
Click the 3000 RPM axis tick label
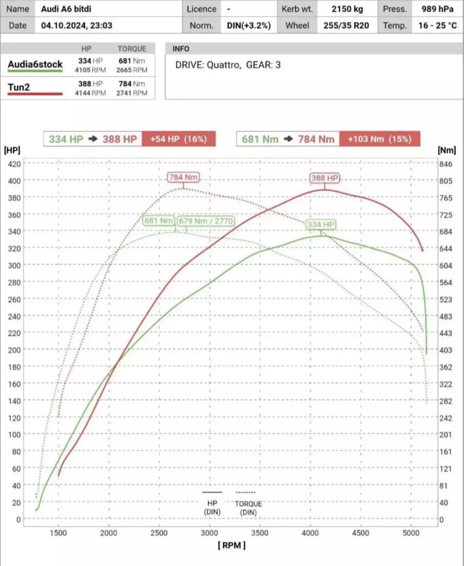[x=209, y=533]
